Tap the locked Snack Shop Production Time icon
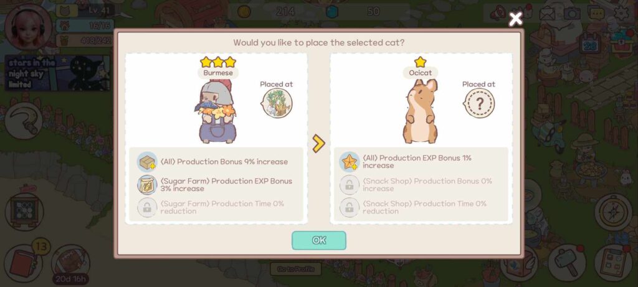 coord(350,208)
